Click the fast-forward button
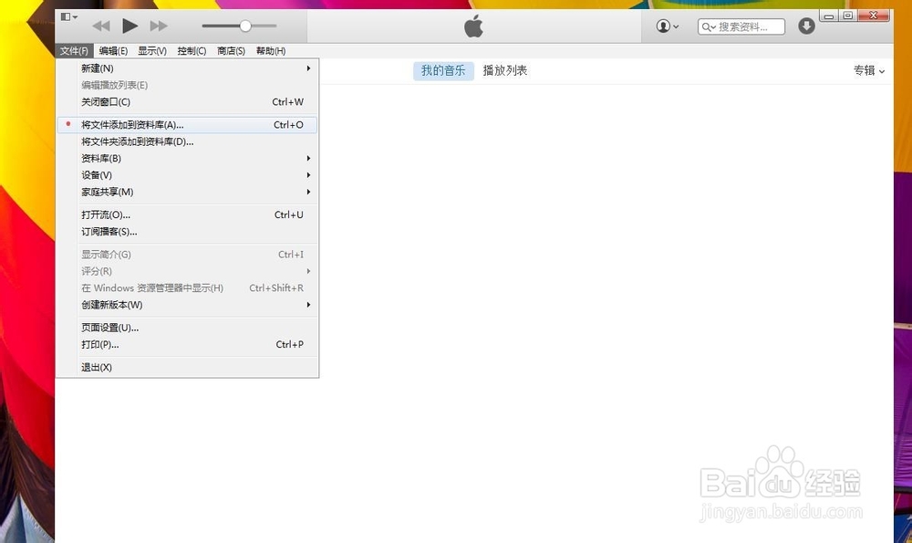Image resolution: width=912 pixels, height=543 pixels. click(x=159, y=26)
